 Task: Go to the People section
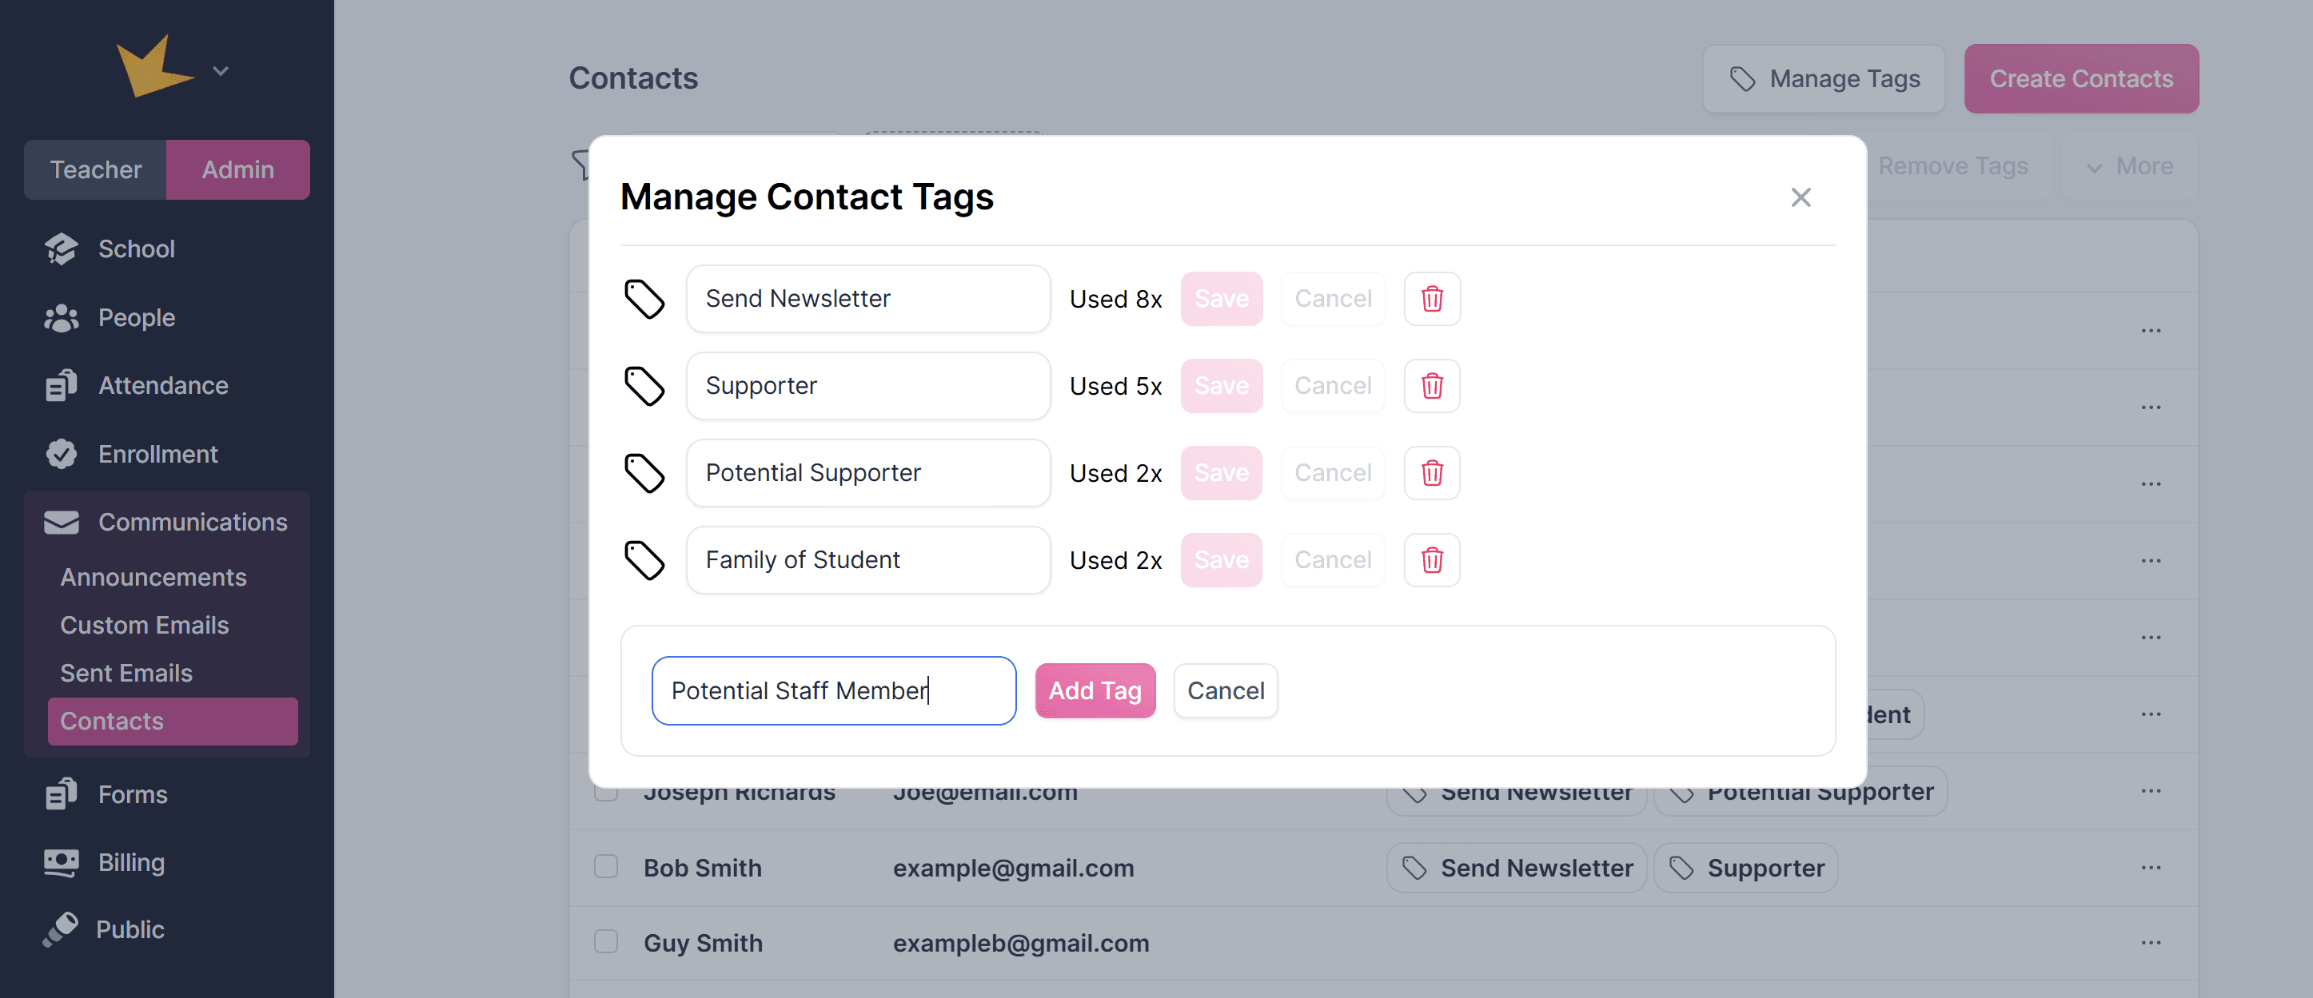pyautogui.click(x=136, y=318)
